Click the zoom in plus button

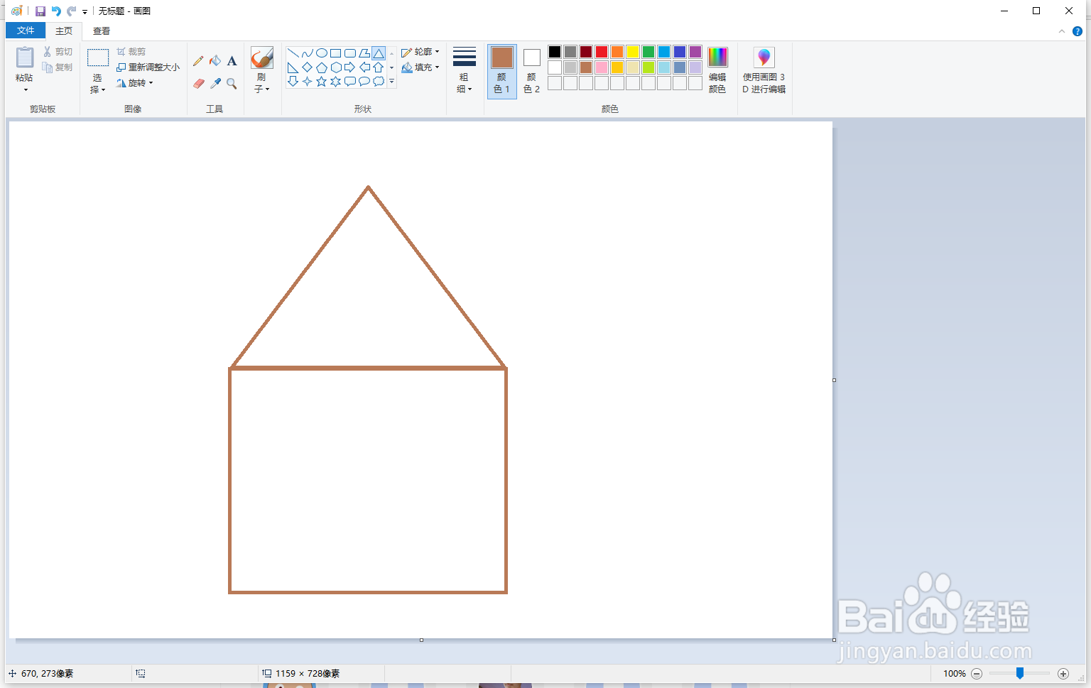1063,674
